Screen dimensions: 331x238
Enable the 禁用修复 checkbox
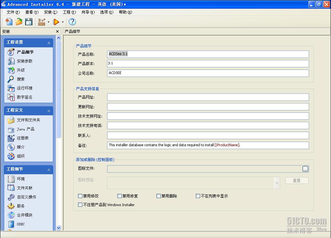[119, 196]
